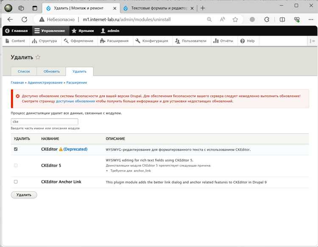Image resolution: width=318 pixels, height=247 pixels.
Task: Open the split screen icon
Action: [282, 20]
